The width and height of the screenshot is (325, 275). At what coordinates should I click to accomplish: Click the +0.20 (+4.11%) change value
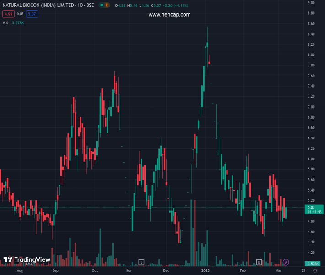(x=178, y=5)
